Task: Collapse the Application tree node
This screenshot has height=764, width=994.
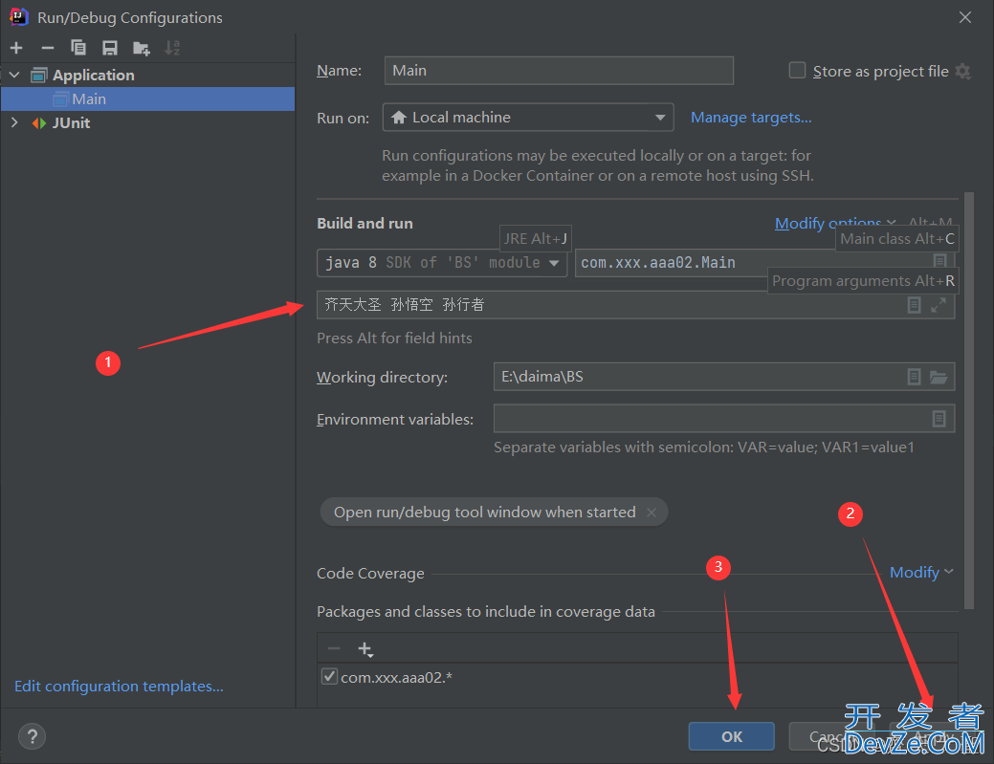Action: click(x=14, y=75)
